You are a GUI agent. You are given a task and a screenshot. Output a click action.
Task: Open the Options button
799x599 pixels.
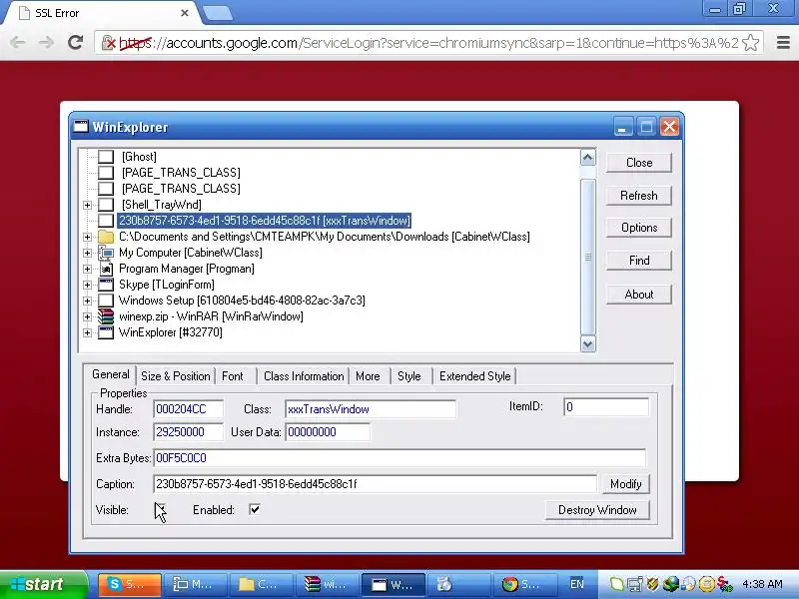click(x=639, y=228)
